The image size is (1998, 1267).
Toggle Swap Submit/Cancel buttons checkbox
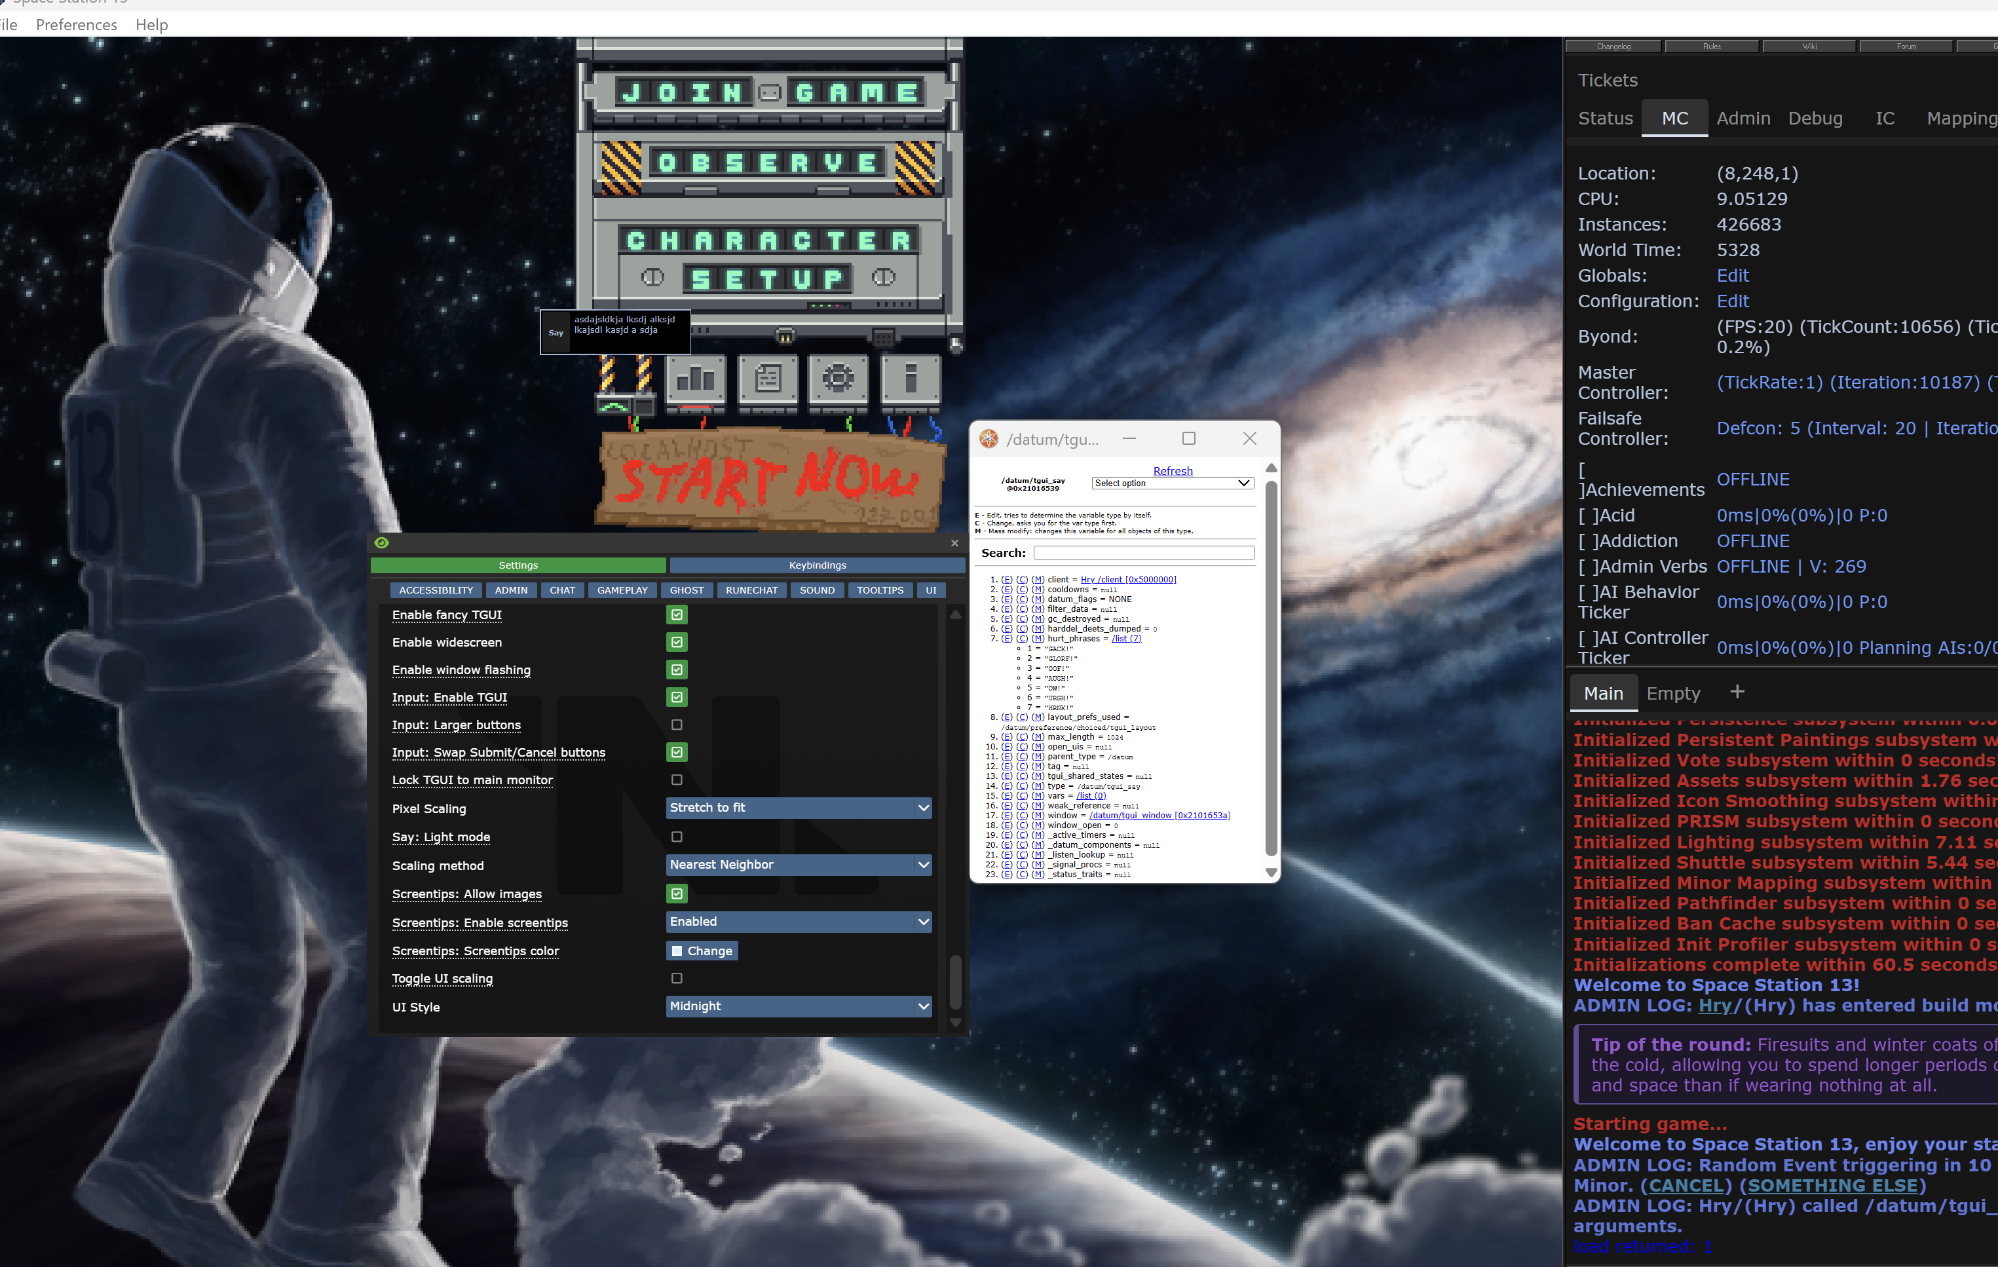pyautogui.click(x=677, y=751)
